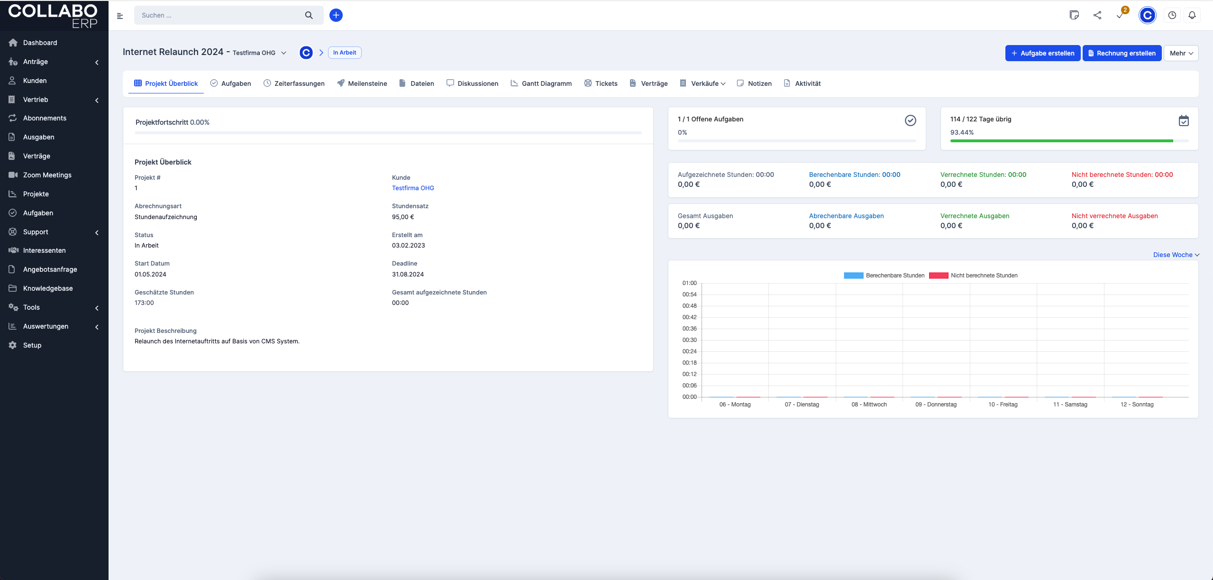Open the Verkäufe tab dropdown
1213x580 pixels.
(x=702, y=83)
